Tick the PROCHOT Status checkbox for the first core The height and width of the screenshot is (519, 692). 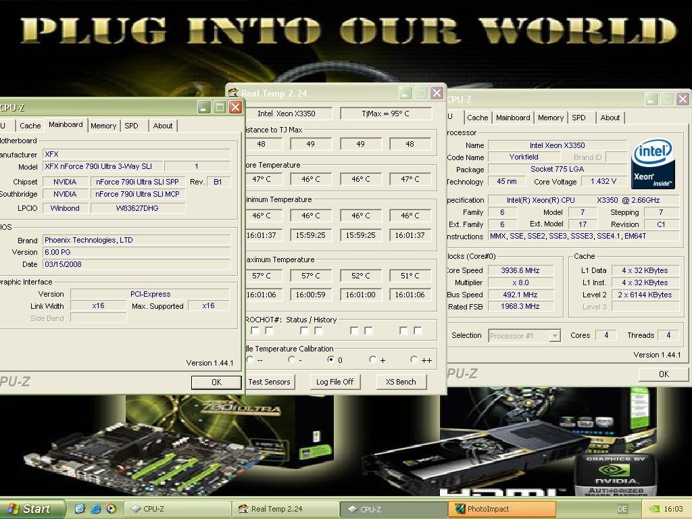tap(255, 330)
